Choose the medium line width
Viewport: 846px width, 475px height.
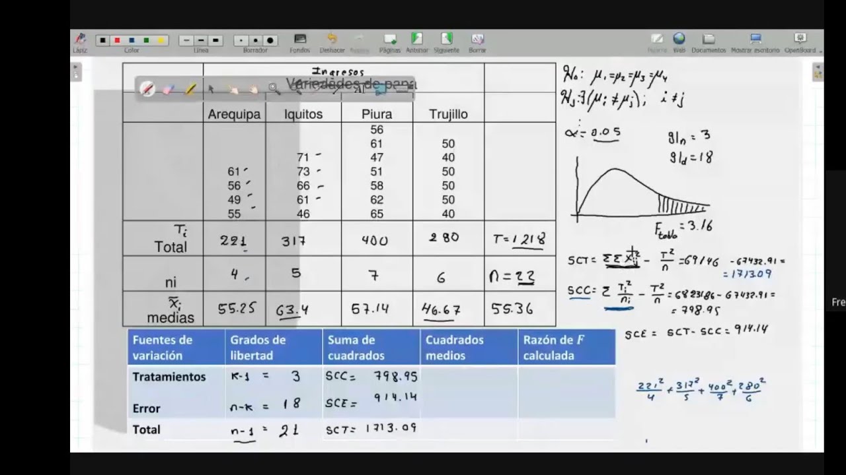coord(201,40)
